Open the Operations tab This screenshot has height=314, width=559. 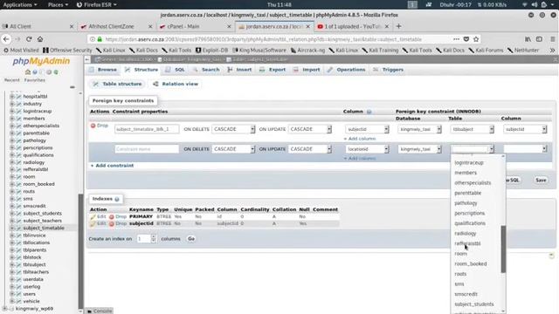click(346, 70)
